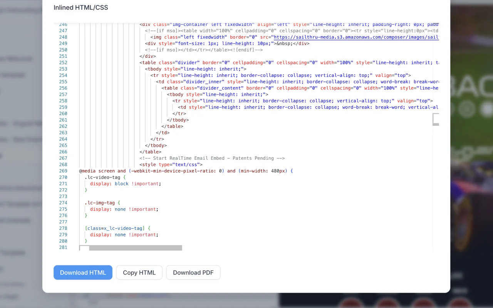Open the sailthru-media image URL link
493x308 pixels.
point(356,37)
